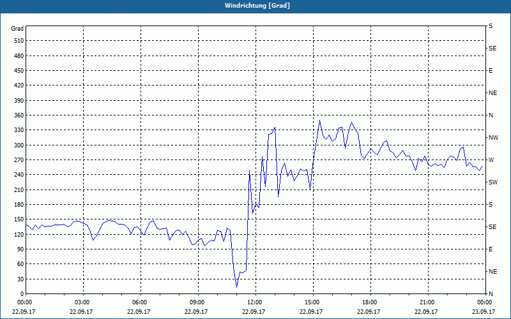Click the 90 y-axis value
Image resolution: width=511 pixels, height=319 pixels.
click(20, 249)
